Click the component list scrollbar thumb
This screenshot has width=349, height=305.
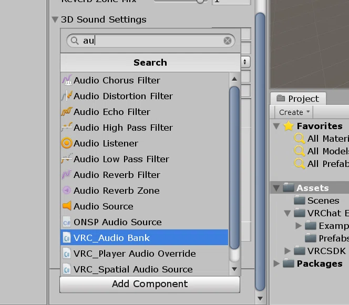[x=234, y=167]
